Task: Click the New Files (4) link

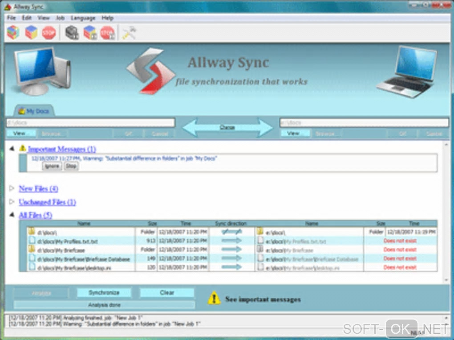Action: (38, 189)
